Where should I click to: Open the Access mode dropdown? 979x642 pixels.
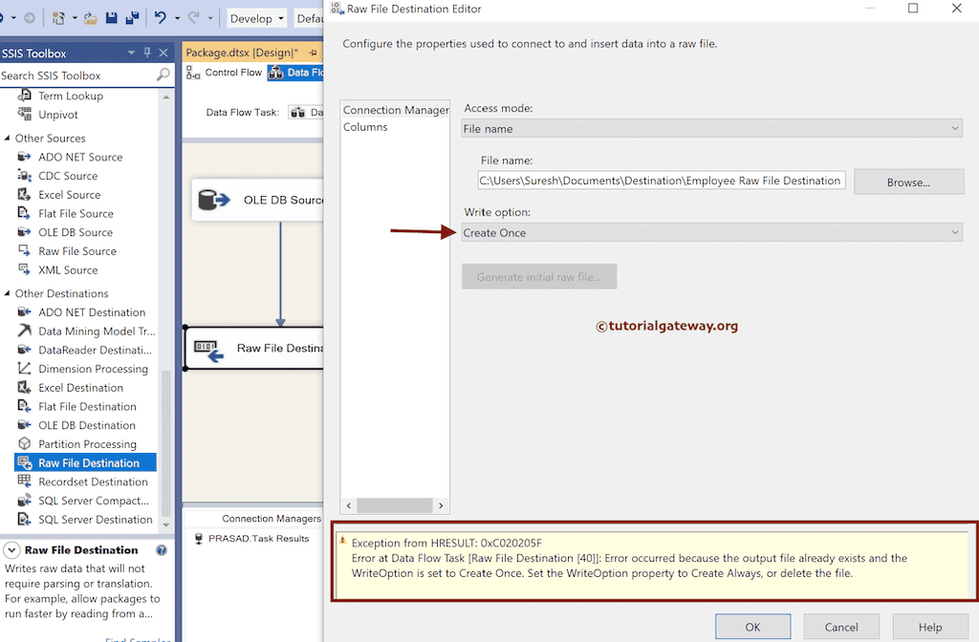point(953,127)
